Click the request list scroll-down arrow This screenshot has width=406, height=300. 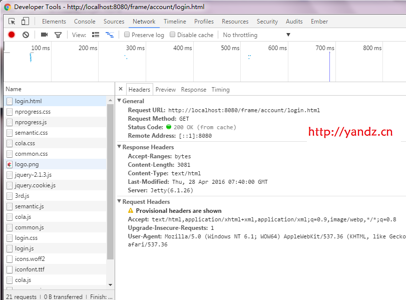110,284
